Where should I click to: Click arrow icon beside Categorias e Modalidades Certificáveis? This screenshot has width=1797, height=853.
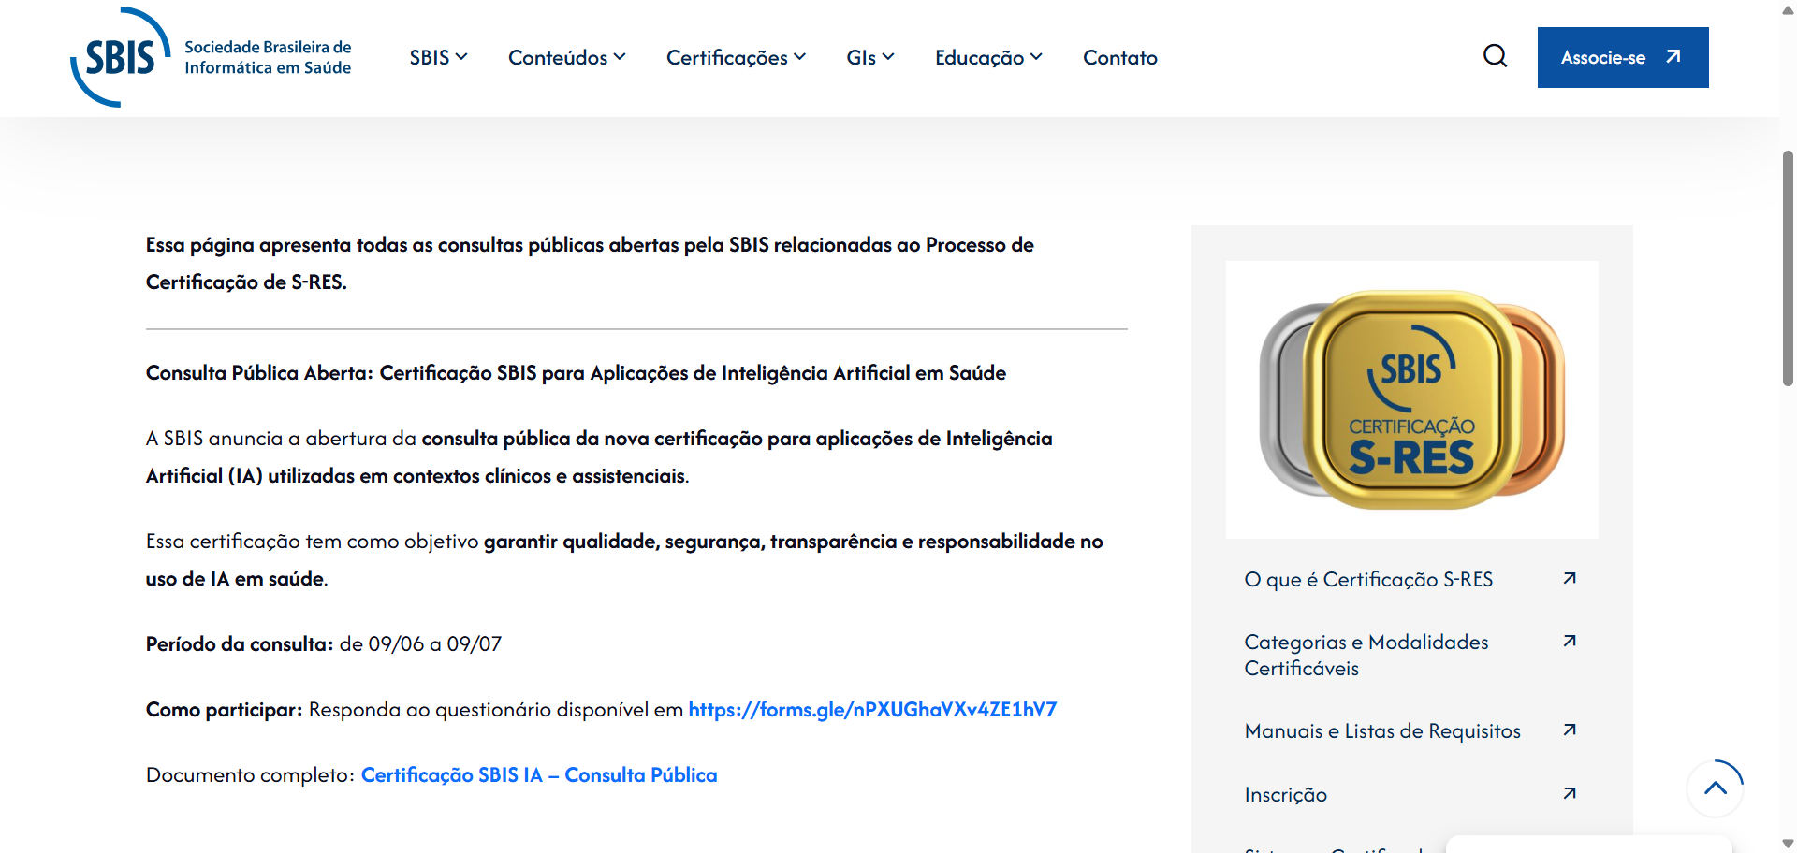pyautogui.click(x=1570, y=642)
